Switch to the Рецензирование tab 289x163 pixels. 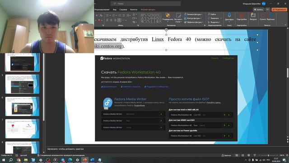[102, 10]
